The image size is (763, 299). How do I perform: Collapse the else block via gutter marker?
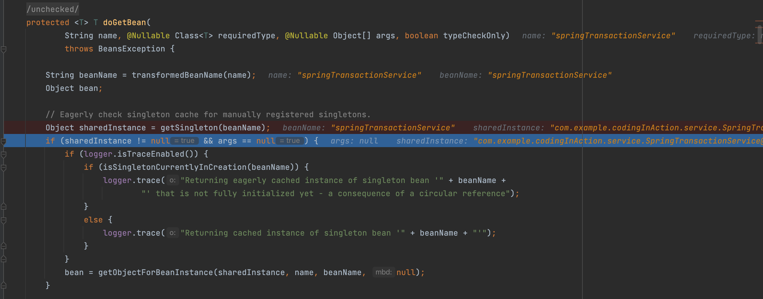pyautogui.click(x=4, y=220)
